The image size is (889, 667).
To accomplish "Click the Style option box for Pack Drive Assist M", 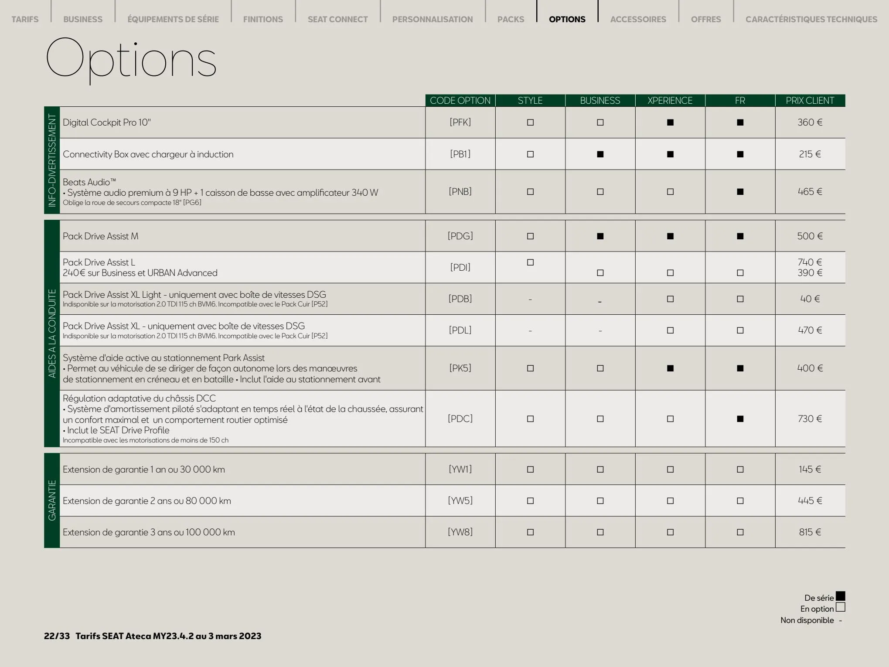I will [530, 236].
